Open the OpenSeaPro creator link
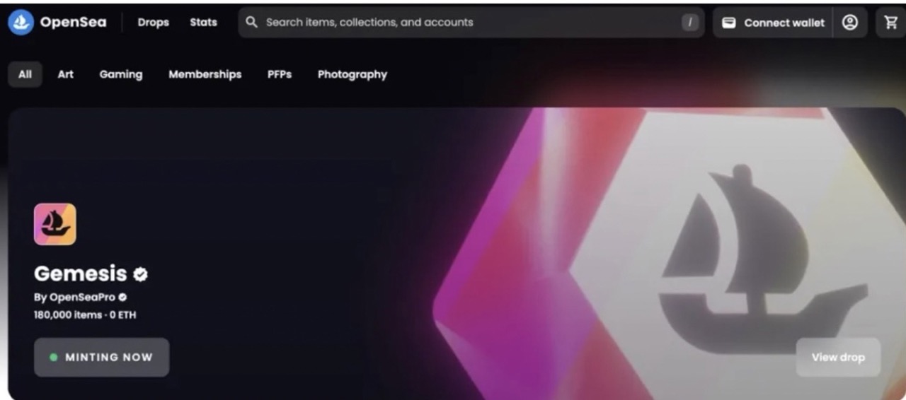906x400 pixels. pos(82,298)
